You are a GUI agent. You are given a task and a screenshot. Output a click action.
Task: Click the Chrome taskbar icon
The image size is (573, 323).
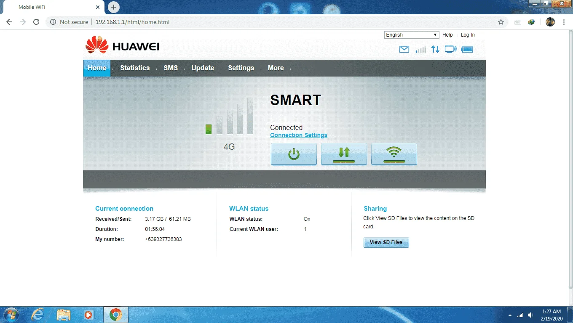coord(115,315)
